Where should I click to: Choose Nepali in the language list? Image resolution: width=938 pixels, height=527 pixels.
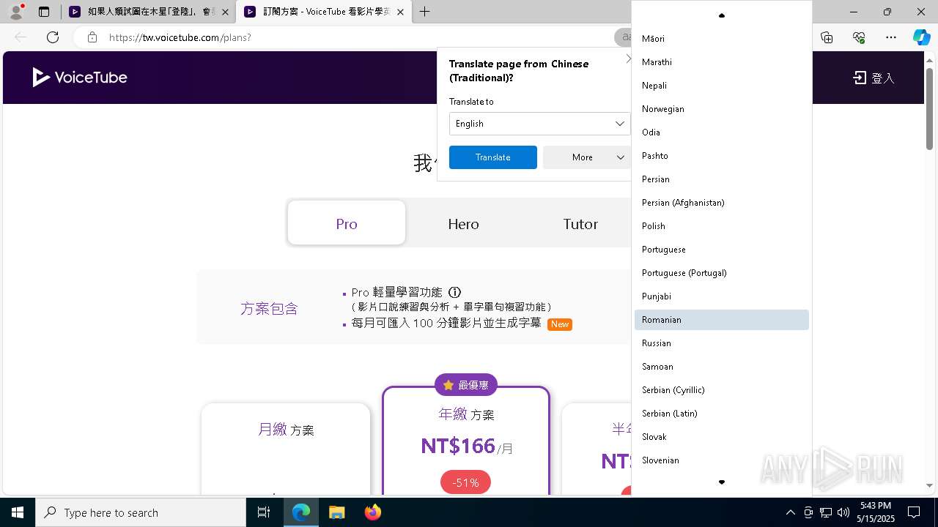[722, 86]
